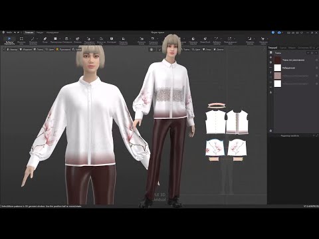Viewport: 319px width, 239px height.
Task: Pick the Edit Curve line tool
Action: (33, 40)
